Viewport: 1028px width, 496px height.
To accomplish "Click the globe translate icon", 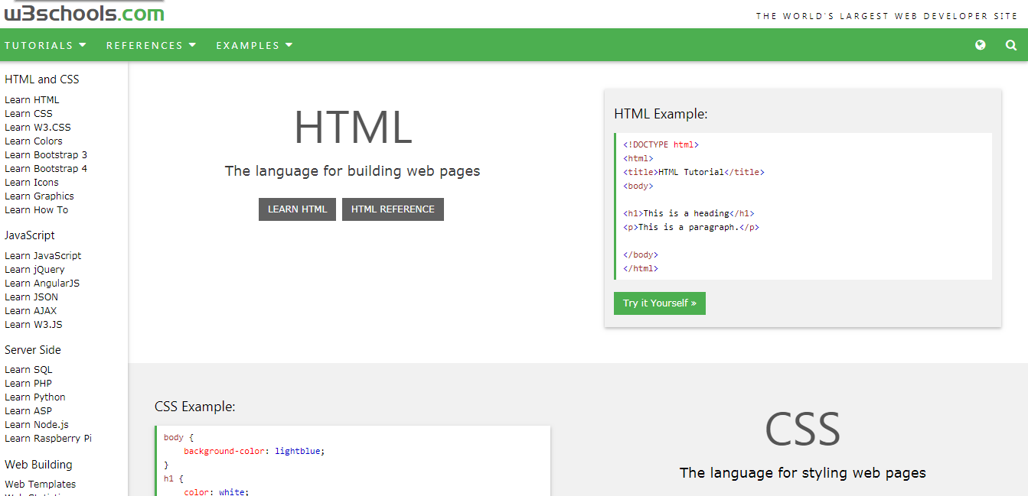I will pyautogui.click(x=981, y=45).
